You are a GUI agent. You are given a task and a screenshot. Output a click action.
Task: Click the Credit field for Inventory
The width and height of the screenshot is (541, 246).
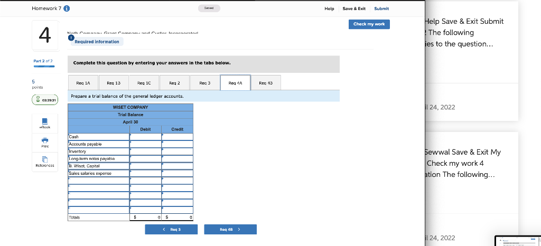(178, 152)
